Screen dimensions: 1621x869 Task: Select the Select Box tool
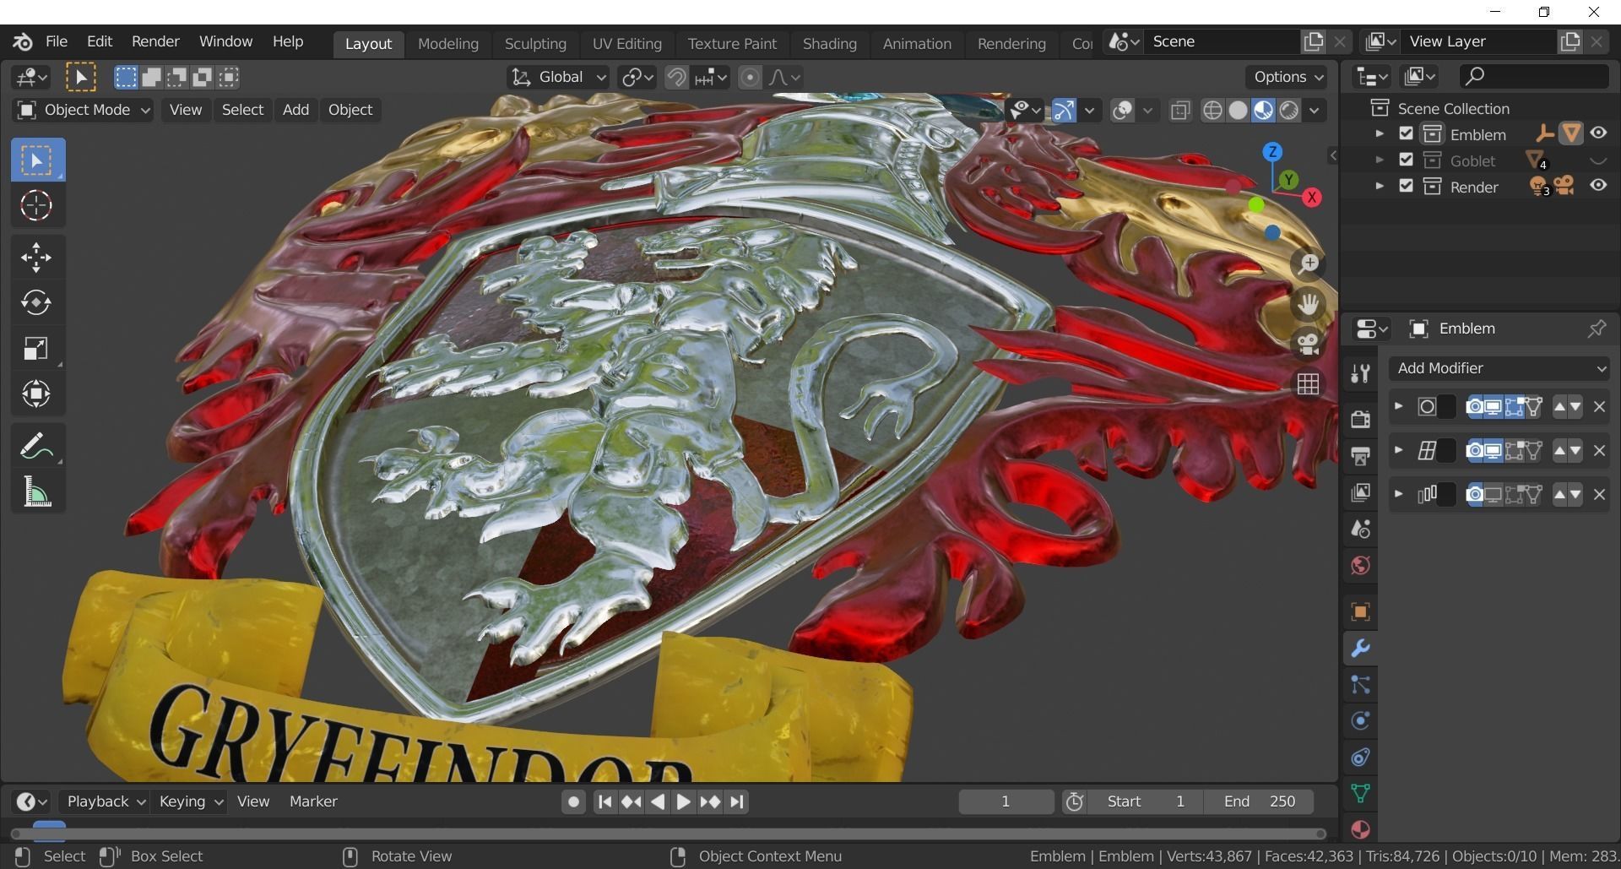tap(37, 160)
